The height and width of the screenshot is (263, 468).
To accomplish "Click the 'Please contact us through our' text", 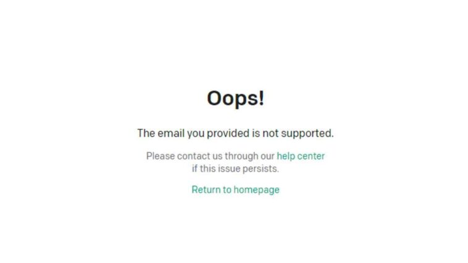I will (210, 156).
